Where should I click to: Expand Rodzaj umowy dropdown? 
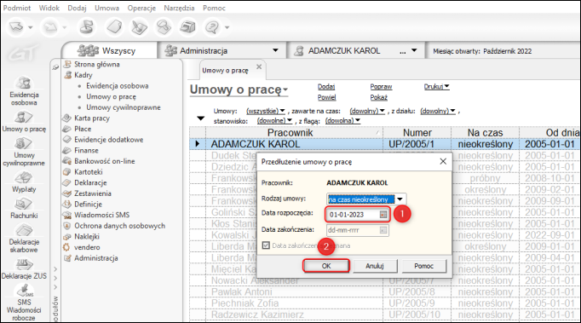pyautogui.click(x=400, y=199)
